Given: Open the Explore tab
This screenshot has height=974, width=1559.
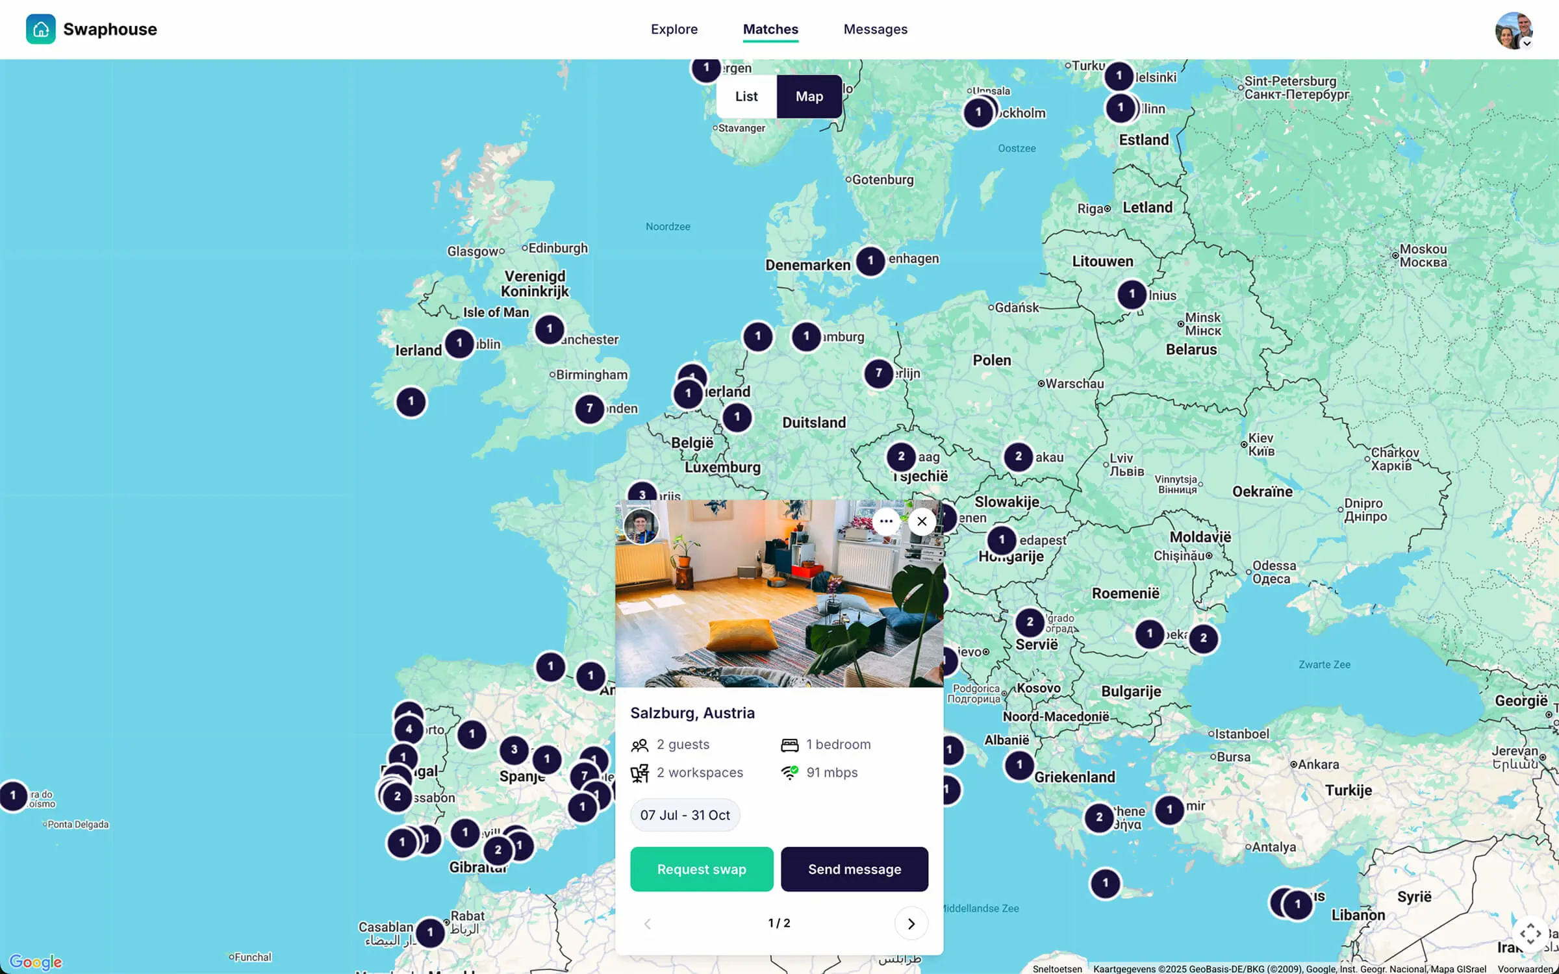Looking at the screenshot, I should (x=674, y=29).
